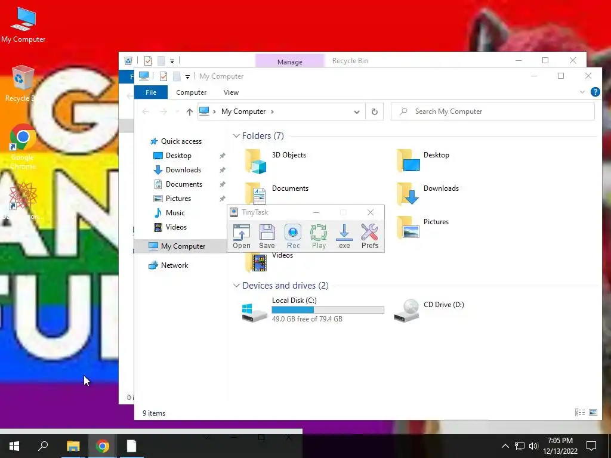Open Windows Start menu

click(x=14, y=446)
